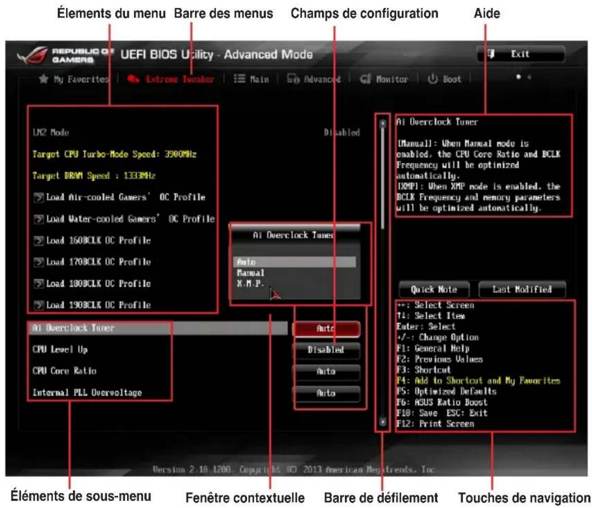
Task: Click the Quick Note button
Action: [x=434, y=290]
